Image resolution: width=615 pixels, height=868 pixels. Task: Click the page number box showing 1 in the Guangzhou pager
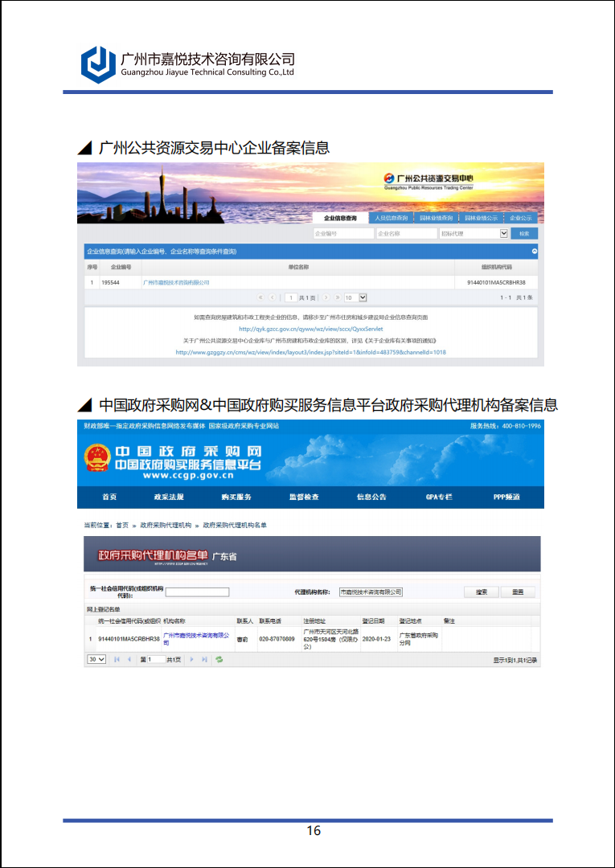(x=291, y=298)
